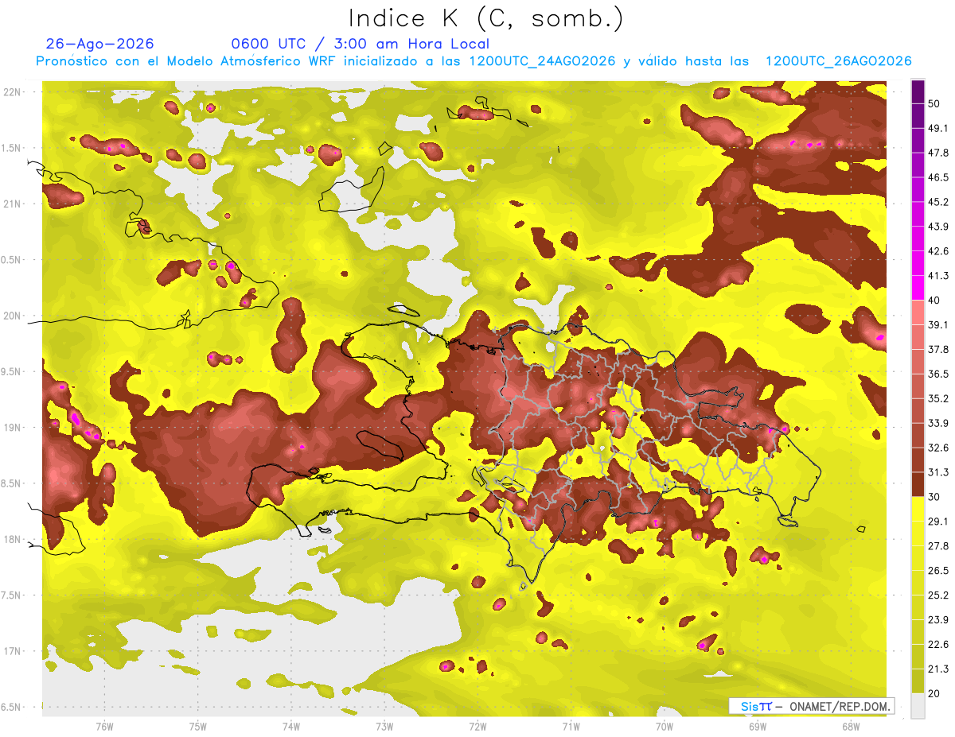
Task: Click the colorbar value "42.6"
Action: [x=937, y=251]
